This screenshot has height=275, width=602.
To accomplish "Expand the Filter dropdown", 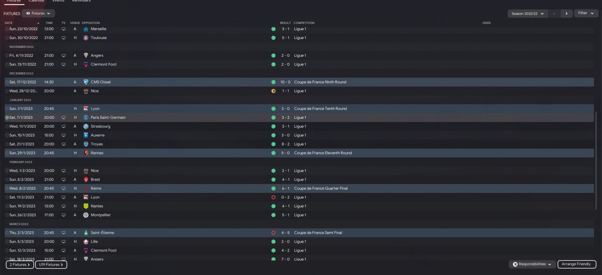I will [x=586, y=13].
